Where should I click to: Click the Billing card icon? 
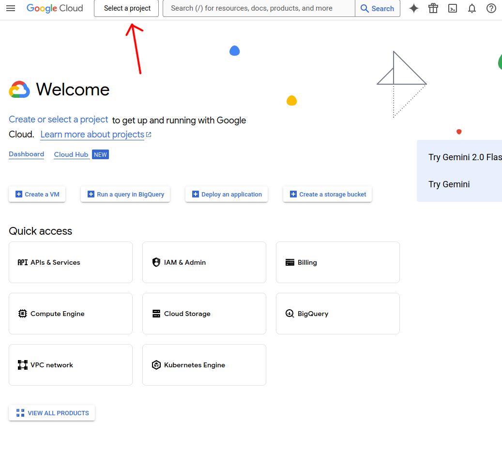(x=290, y=262)
